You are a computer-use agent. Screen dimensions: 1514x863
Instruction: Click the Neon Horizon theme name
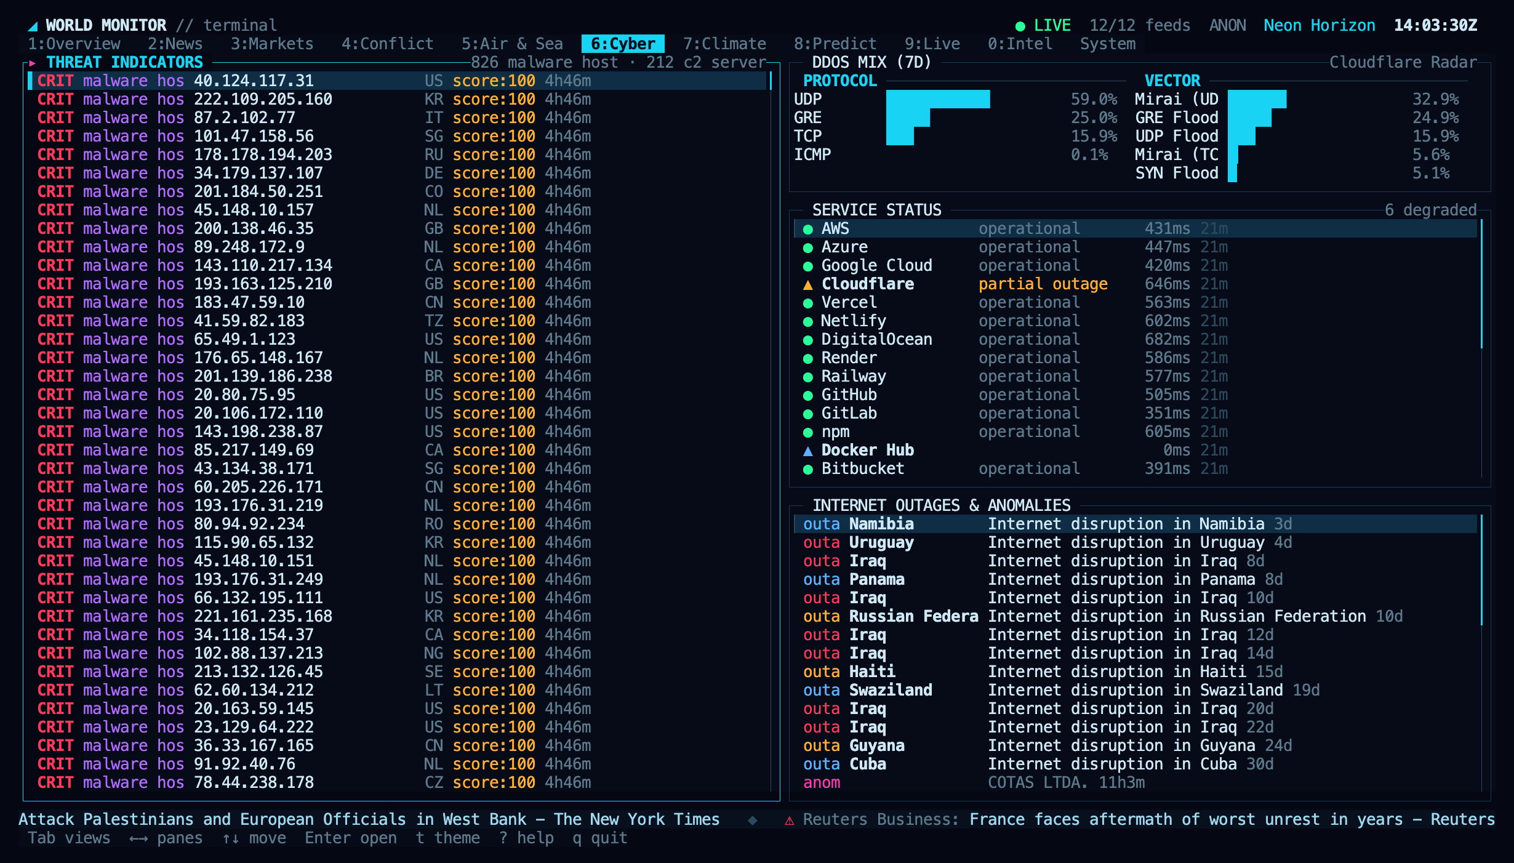(x=1320, y=25)
